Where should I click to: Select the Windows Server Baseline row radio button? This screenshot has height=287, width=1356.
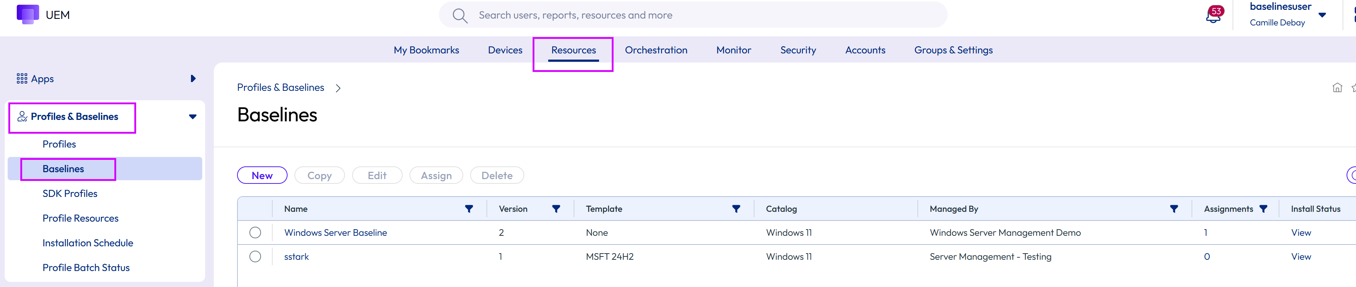click(255, 232)
